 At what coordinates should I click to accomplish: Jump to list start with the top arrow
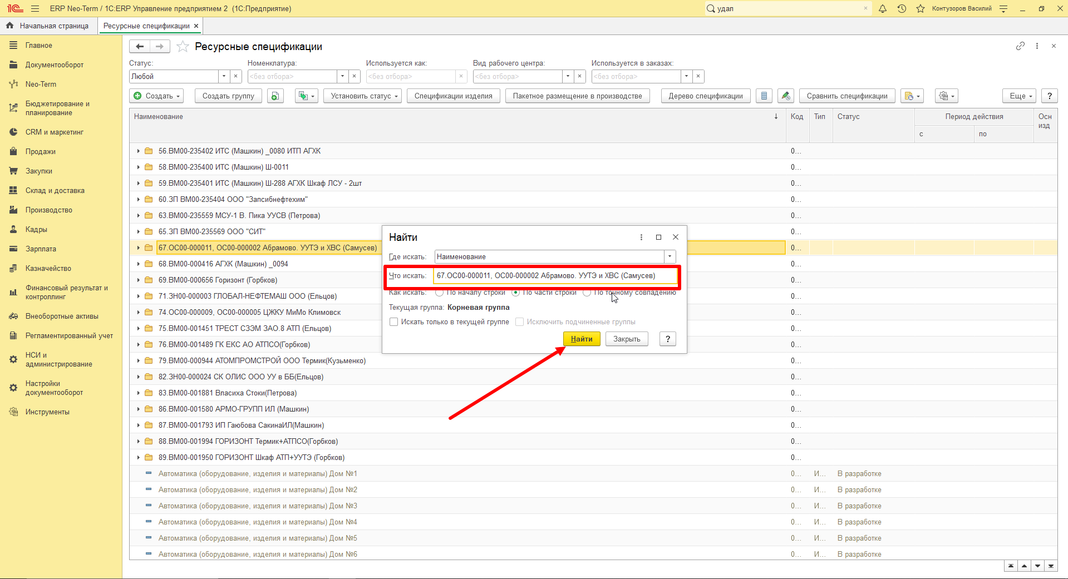tap(1011, 566)
